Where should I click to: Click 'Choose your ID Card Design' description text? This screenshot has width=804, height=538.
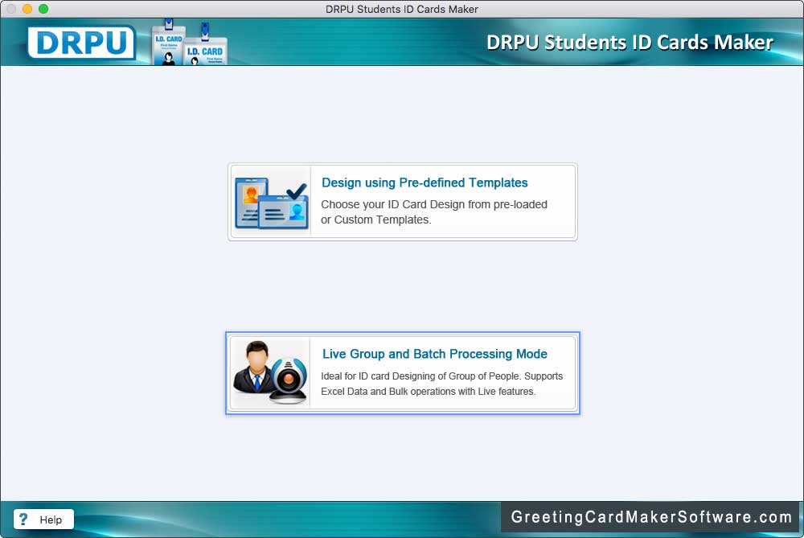click(434, 212)
